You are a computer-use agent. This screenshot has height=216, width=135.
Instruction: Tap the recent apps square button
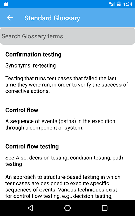pos(104,208)
